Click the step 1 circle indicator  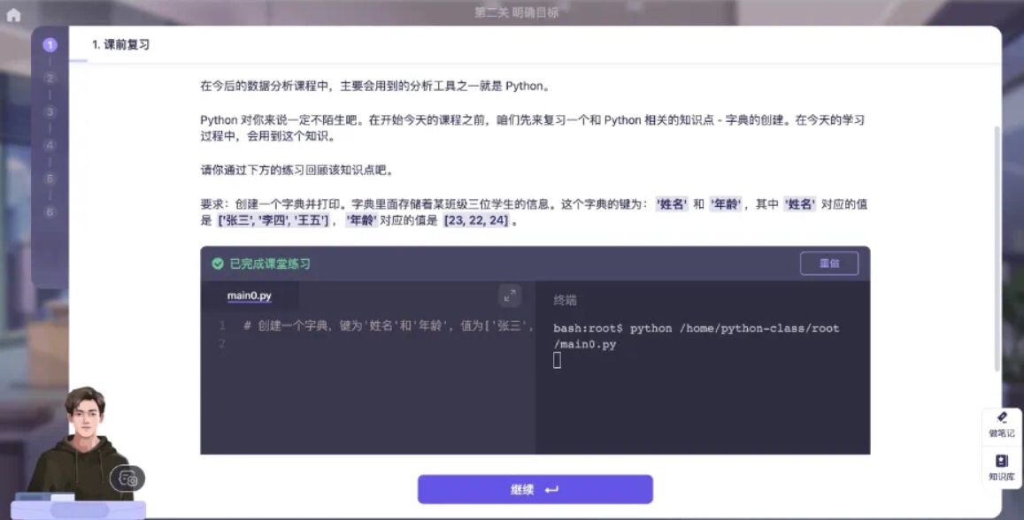[x=50, y=42]
